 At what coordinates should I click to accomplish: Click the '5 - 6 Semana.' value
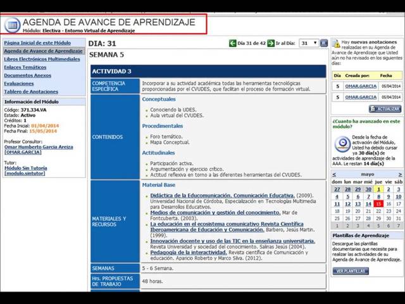158,269
